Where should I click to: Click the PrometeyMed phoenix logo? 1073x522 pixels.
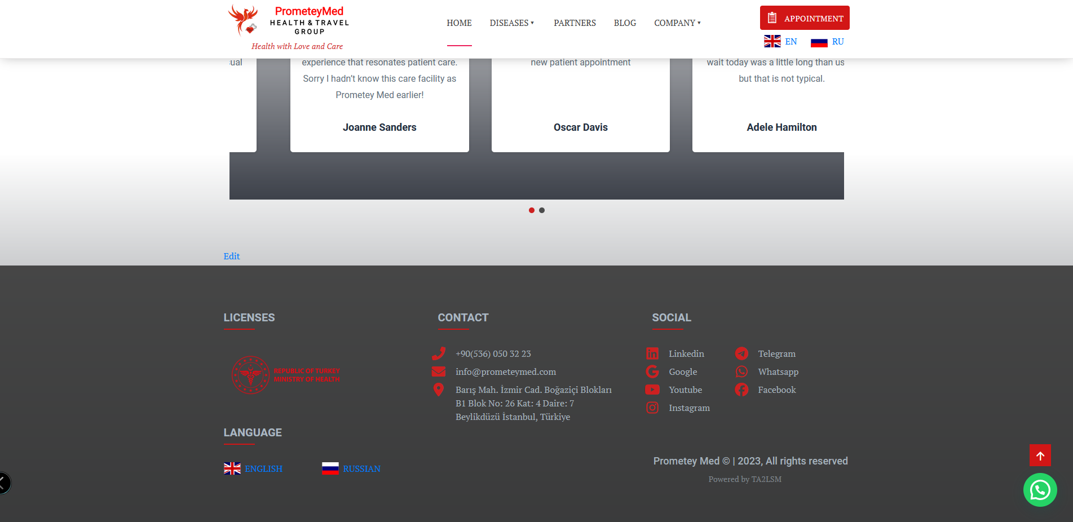click(x=244, y=20)
